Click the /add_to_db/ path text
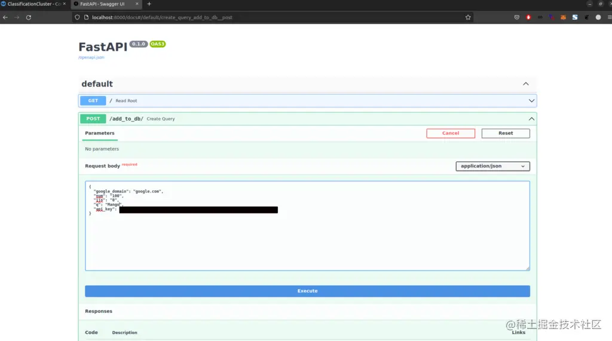 pyautogui.click(x=126, y=119)
